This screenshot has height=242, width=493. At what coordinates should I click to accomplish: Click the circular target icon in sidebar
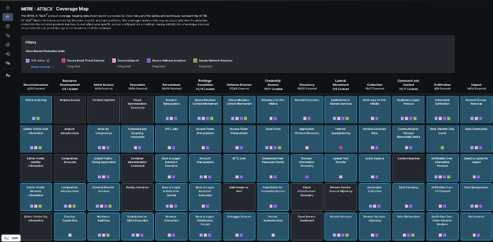7,26
